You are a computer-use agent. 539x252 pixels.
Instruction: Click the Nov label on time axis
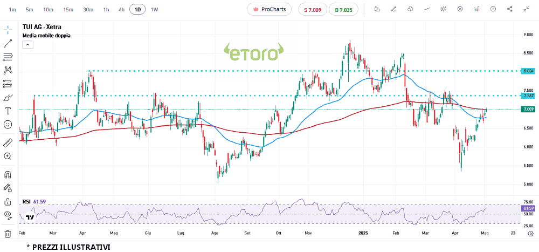point(308,233)
